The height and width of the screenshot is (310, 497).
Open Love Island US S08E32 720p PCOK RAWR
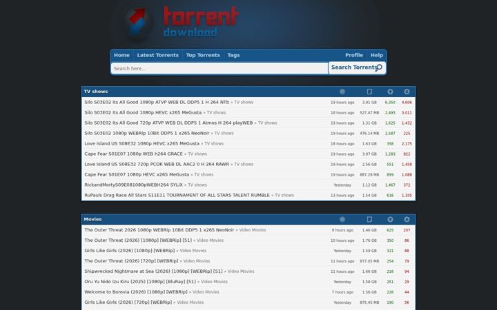pos(157,164)
